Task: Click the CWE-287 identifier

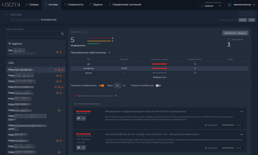Action: (x=80, y=142)
